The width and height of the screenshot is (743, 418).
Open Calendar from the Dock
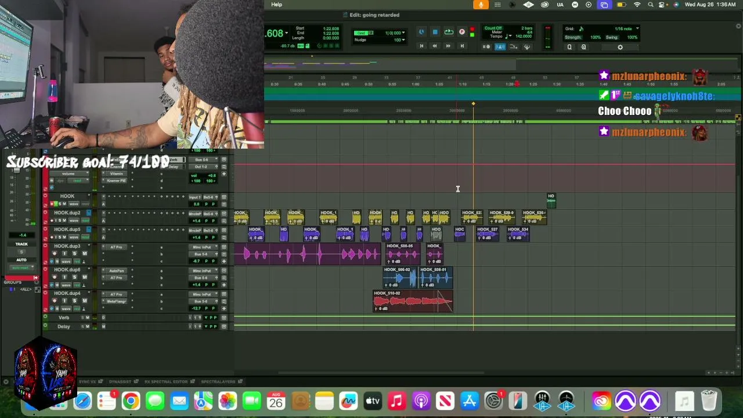pyautogui.click(x=276, y=401)
